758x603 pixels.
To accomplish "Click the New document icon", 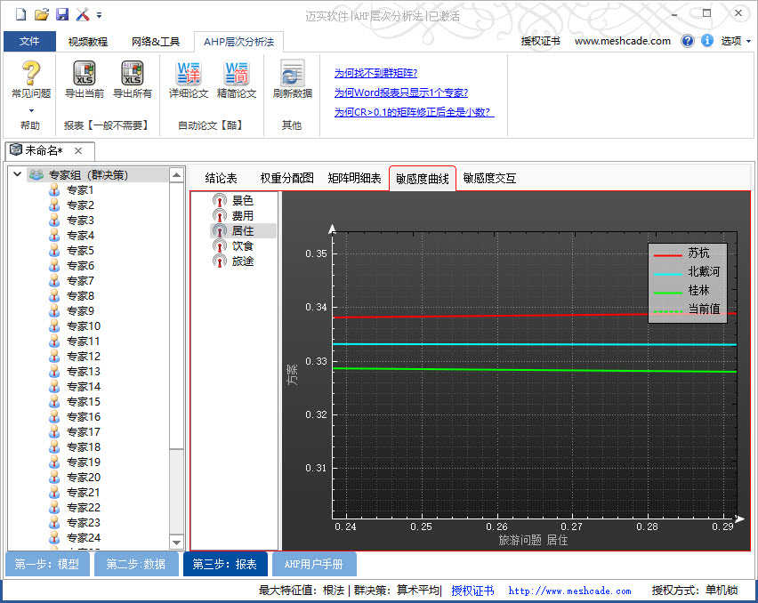I will (20, 14).
